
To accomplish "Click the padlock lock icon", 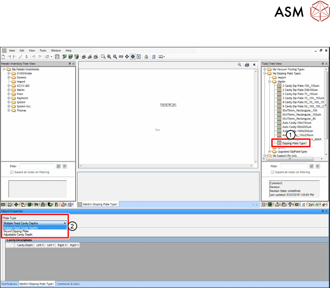I will pos(146,57).
